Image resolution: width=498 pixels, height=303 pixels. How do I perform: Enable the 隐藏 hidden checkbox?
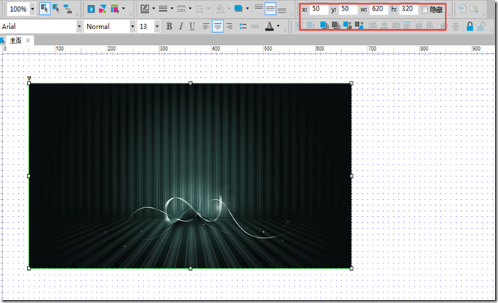click(424, 10)
